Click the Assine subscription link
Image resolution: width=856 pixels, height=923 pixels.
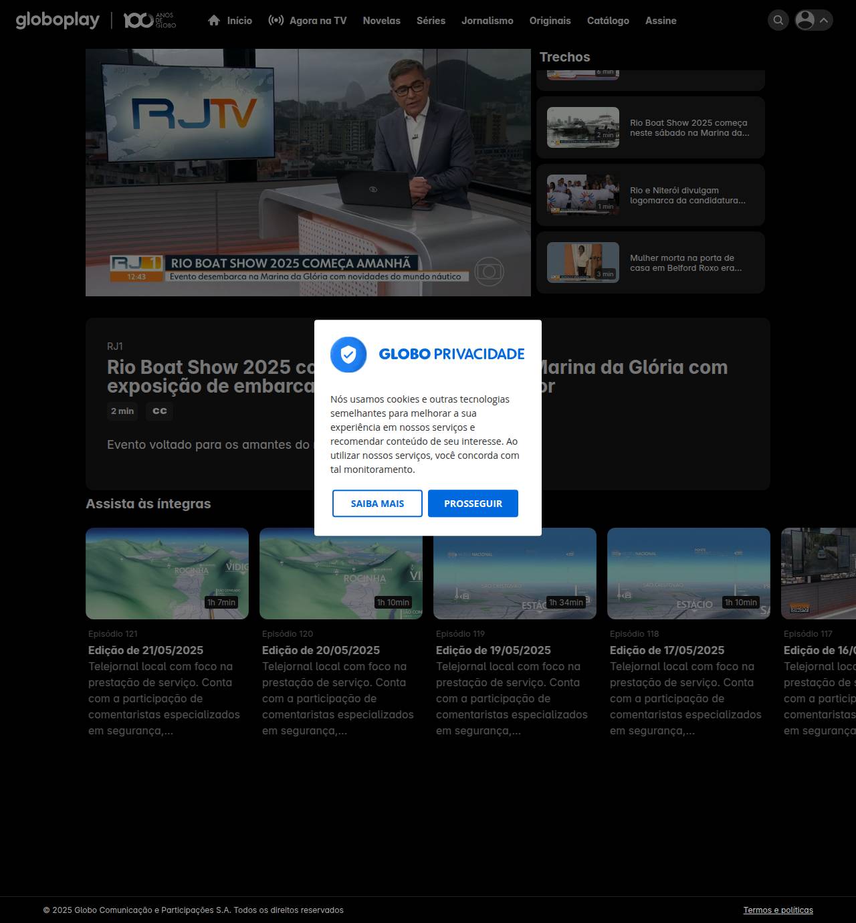pos(660,21)
